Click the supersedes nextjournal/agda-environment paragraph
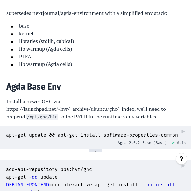Viewport: 191px width, 191px height. (87, 13)
